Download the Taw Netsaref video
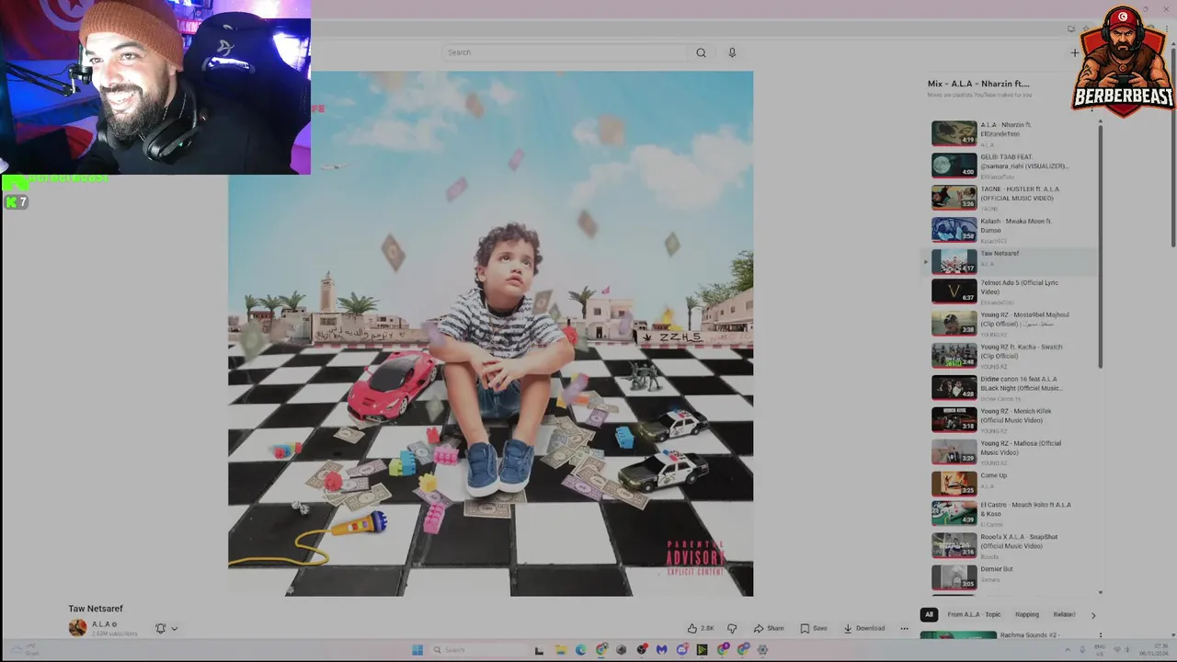The height and width of the screenshot is (662, 1177). tap(864, 628)
